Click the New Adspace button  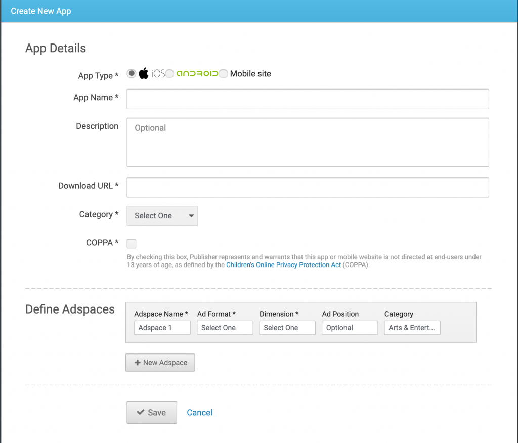160,363
